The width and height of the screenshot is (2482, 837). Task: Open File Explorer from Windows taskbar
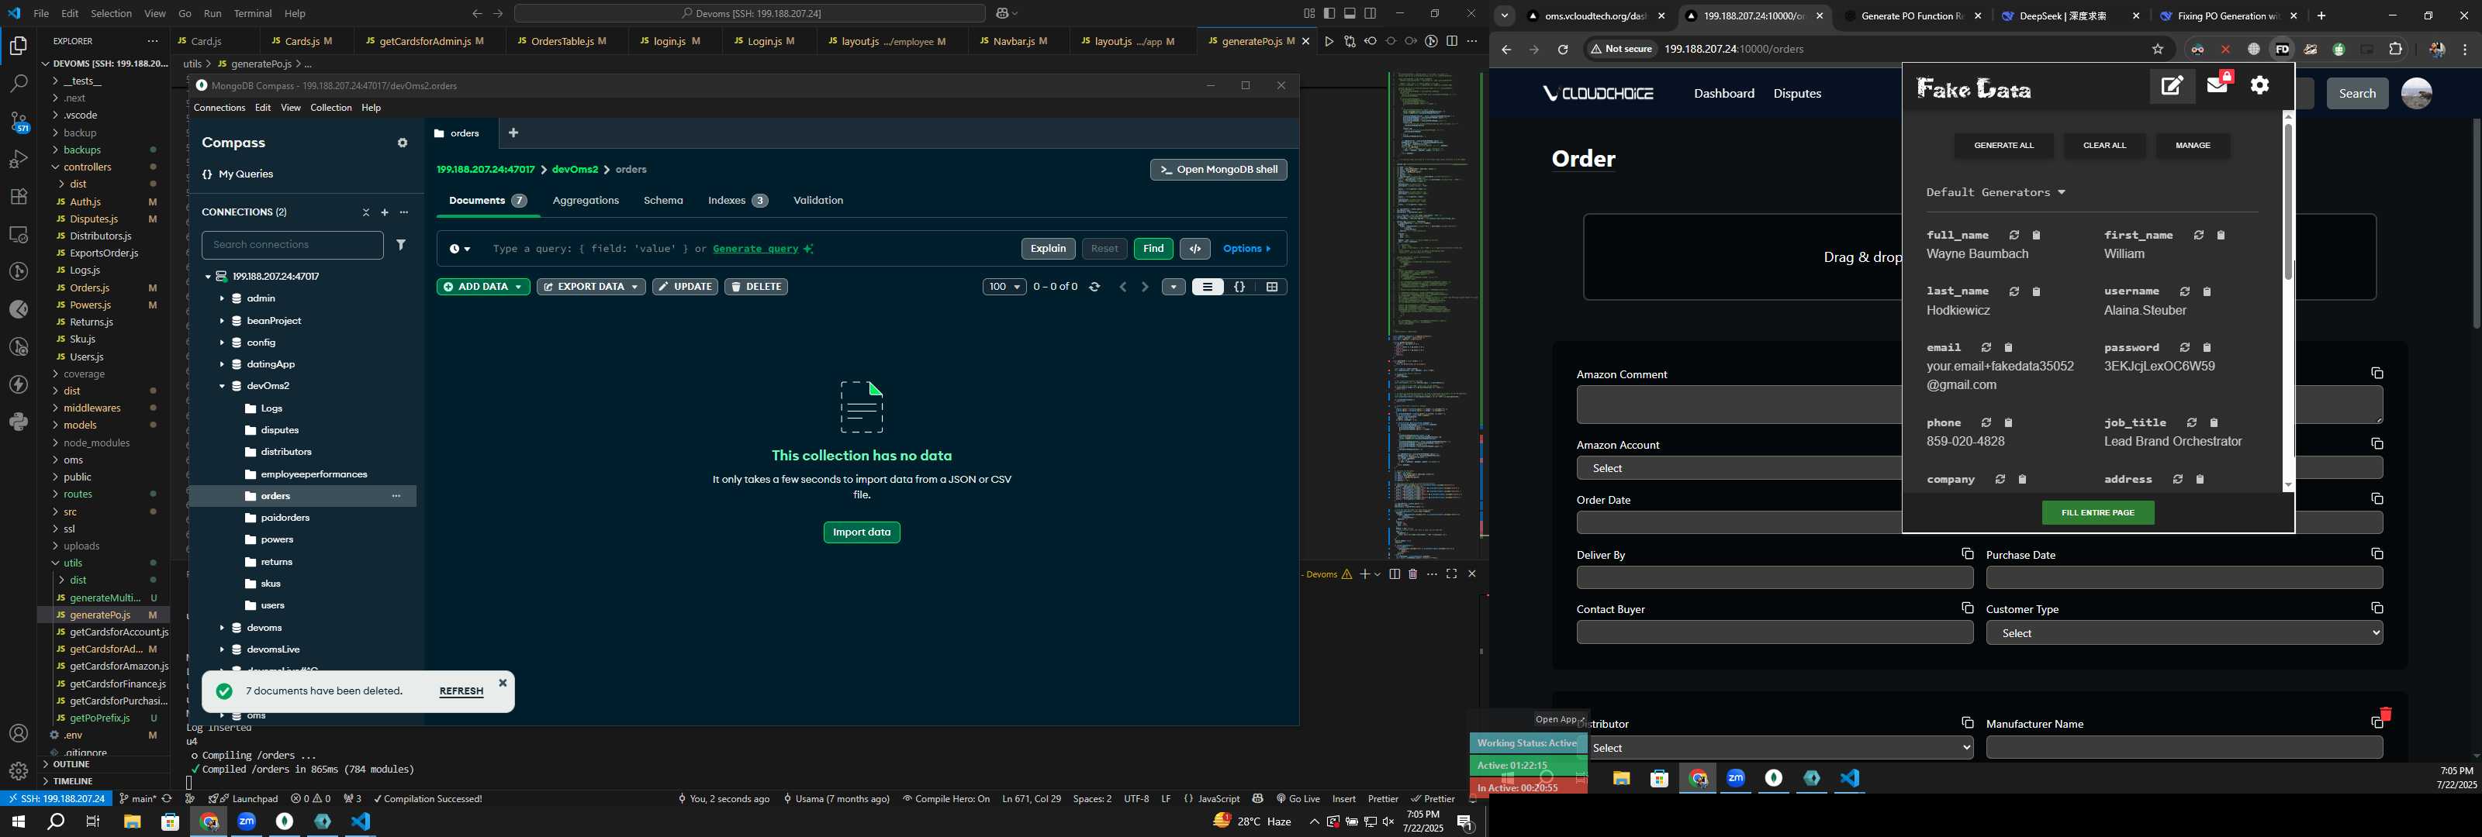132,821
